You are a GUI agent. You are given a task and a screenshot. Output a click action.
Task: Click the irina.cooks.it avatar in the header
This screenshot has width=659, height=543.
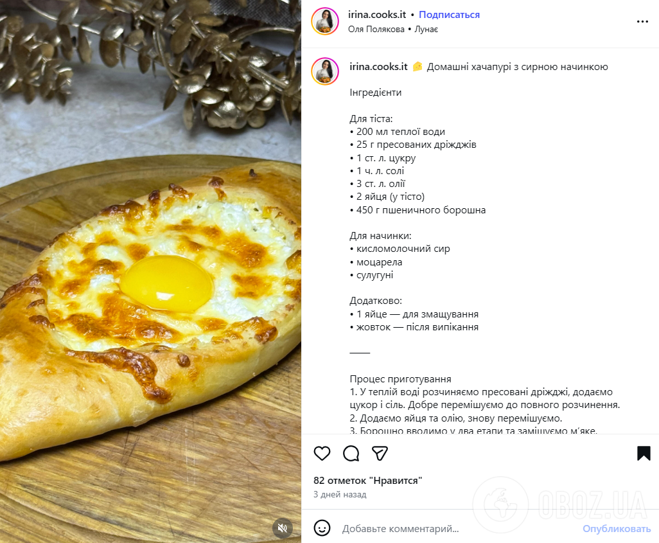click(x=325, y=20)
